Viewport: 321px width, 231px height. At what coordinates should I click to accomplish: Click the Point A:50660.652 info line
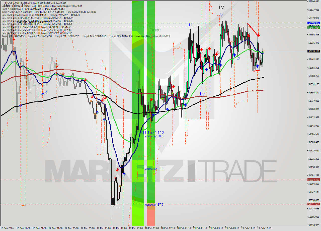pos(33,9)
